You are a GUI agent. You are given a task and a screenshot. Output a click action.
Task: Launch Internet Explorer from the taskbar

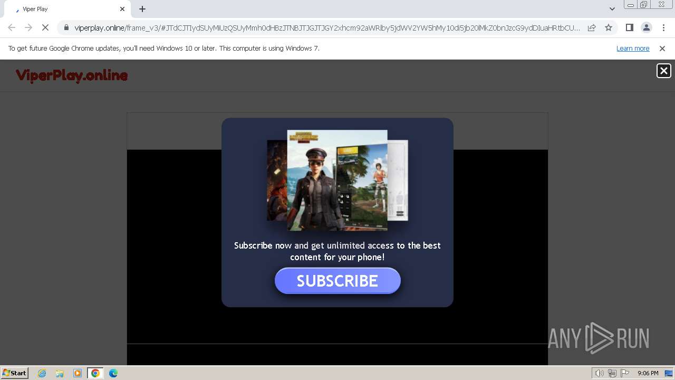(x=42, y=373)
